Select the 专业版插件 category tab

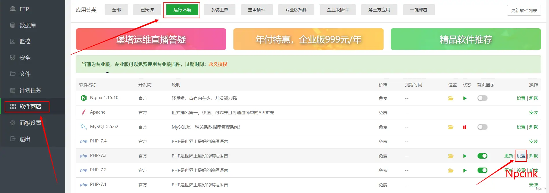(296, 10)
